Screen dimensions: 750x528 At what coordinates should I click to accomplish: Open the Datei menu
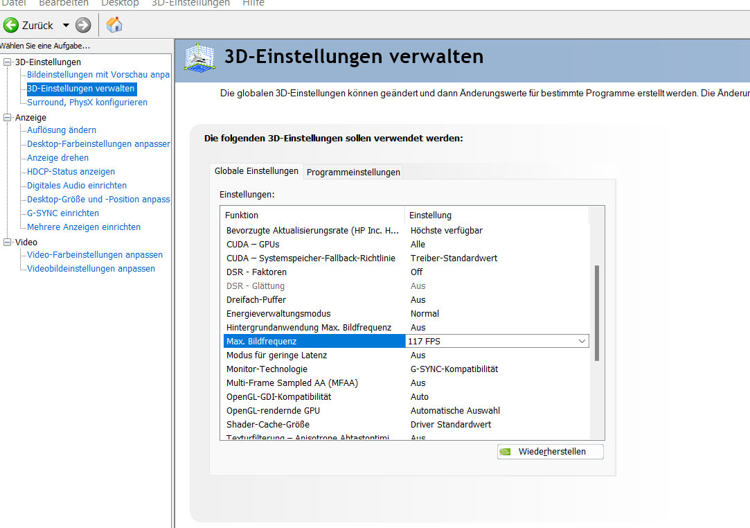[x=13, y=3]
